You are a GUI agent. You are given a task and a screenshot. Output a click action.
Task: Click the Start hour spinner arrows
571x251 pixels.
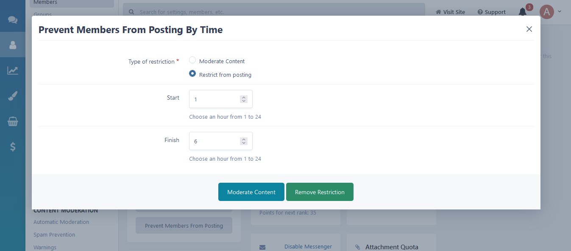point(243,99)
